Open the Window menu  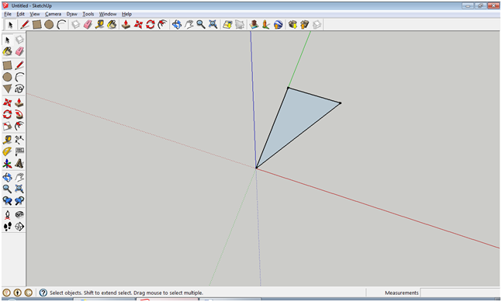click(108, 14)
